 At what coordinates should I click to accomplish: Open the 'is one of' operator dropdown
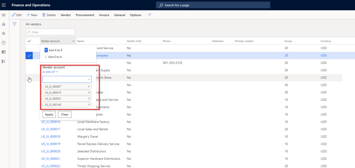pos(50,72)
